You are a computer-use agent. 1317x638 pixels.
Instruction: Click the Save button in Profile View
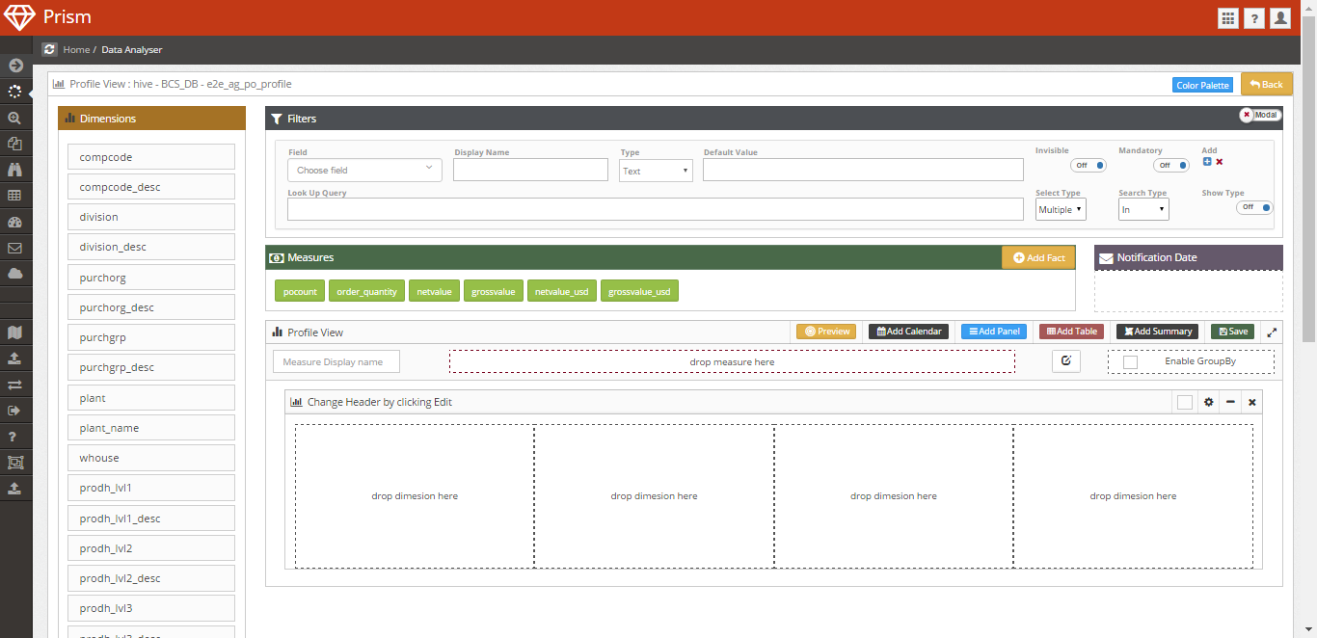pyautogui.click(x=1232, y=332)
